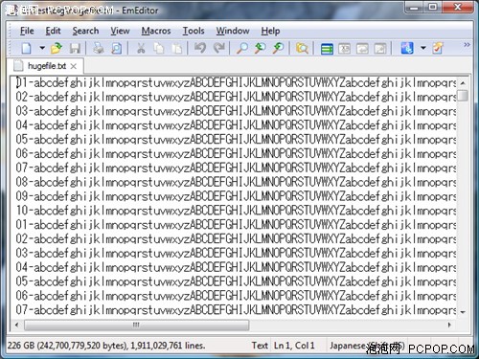This screenshot has height=359, width=479.
Task: Paste clipboard using the Paste icon
Action: [x=176, y=49]
